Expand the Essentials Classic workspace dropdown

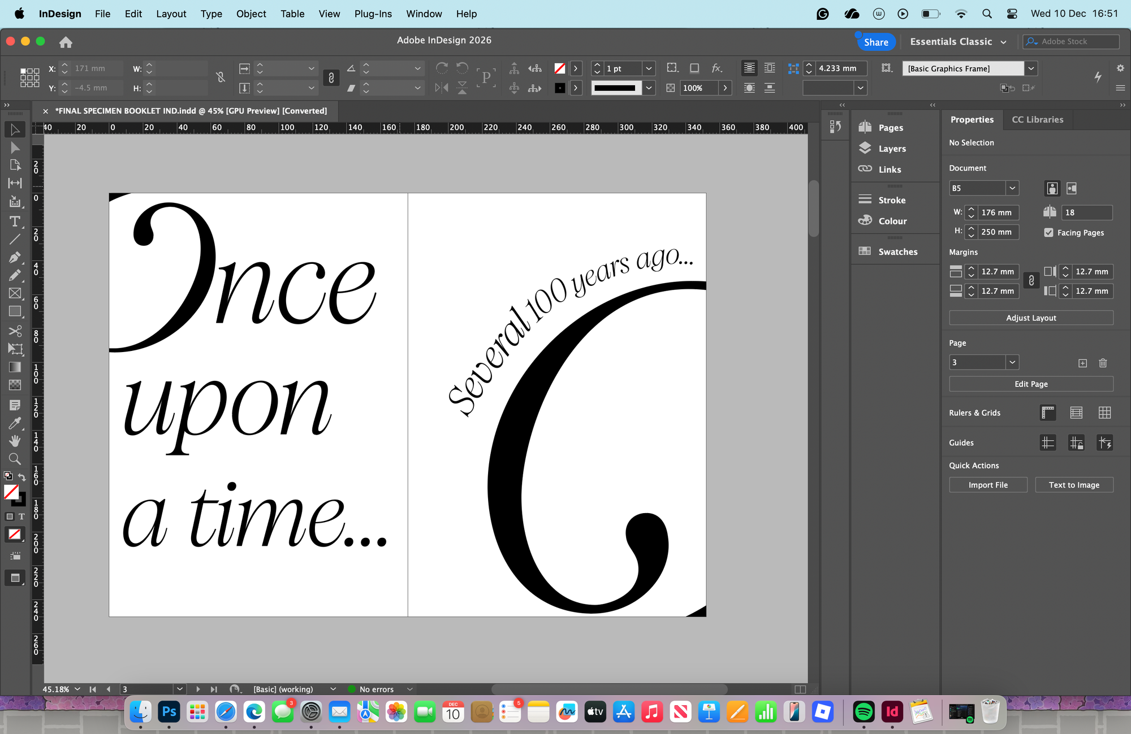tap(1003, 42)
